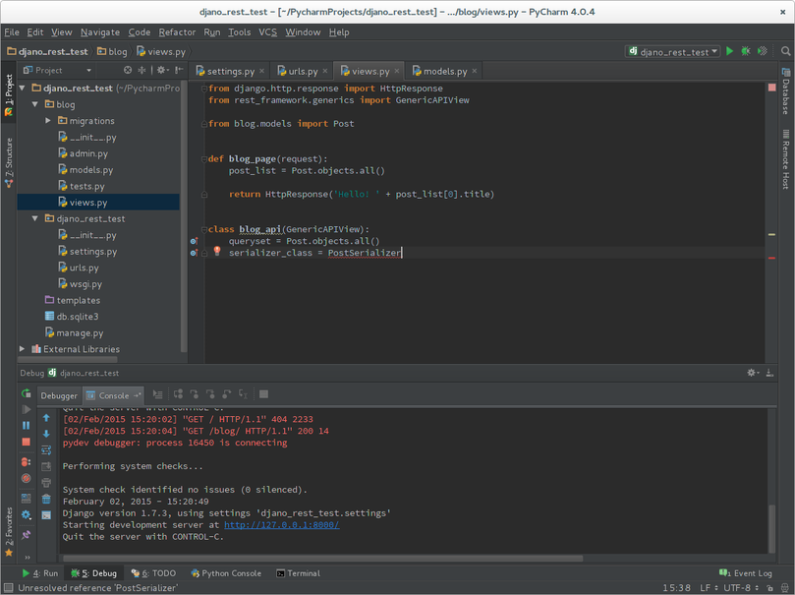Open the Refactor menu
Image resolution: width=795 pixels, height=595 pixels.
(177, 31)
